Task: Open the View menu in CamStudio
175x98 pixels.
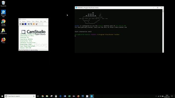Action: coord(41,21)
